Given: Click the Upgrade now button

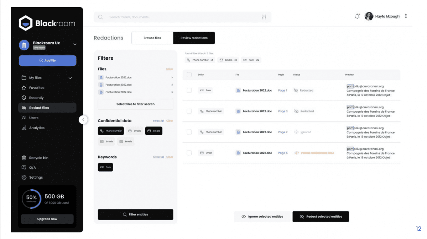Looking at the screenshot, I should [x=47, y=219].
